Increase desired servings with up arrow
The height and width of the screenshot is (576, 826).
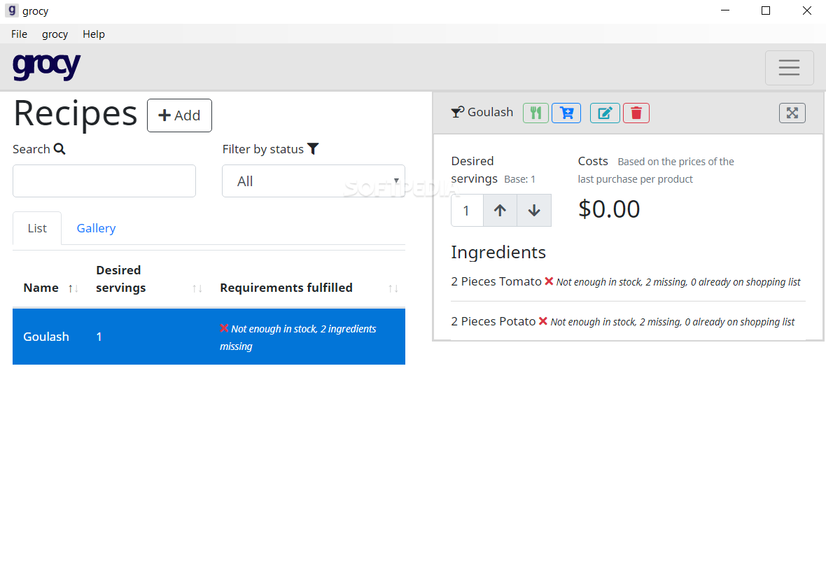(500, 210)
